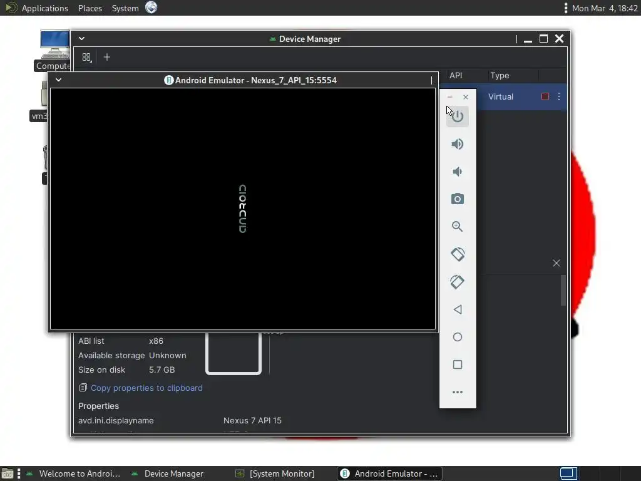Image resolution: width=641 pixels, height=481 pixels.
Task: Close the device details panel
Action: (556, 263)
